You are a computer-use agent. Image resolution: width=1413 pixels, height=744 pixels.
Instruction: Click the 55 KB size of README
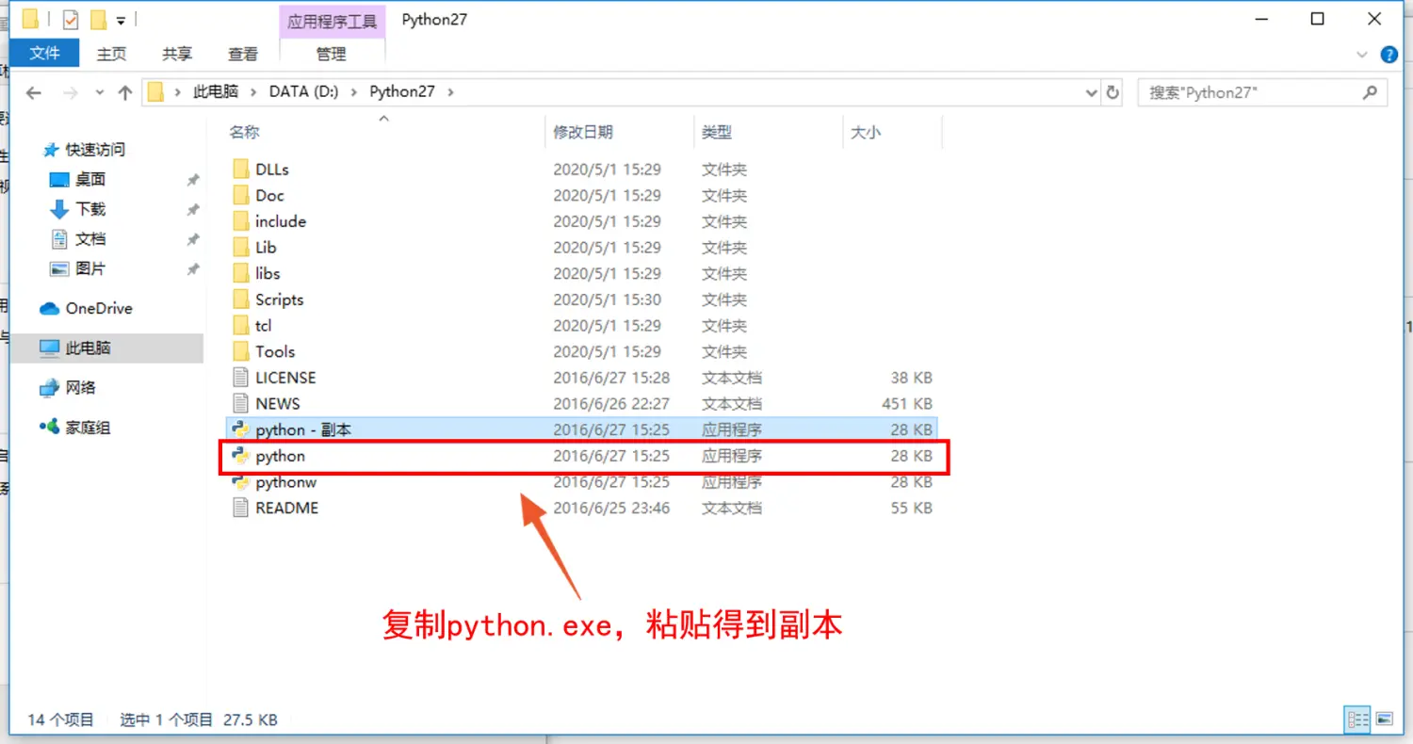point(912,508)
